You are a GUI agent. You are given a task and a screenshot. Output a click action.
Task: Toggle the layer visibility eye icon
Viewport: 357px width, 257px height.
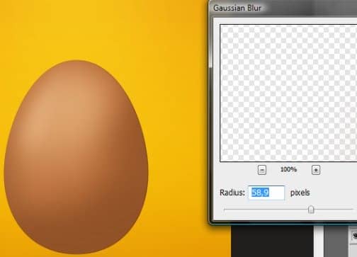354,236
